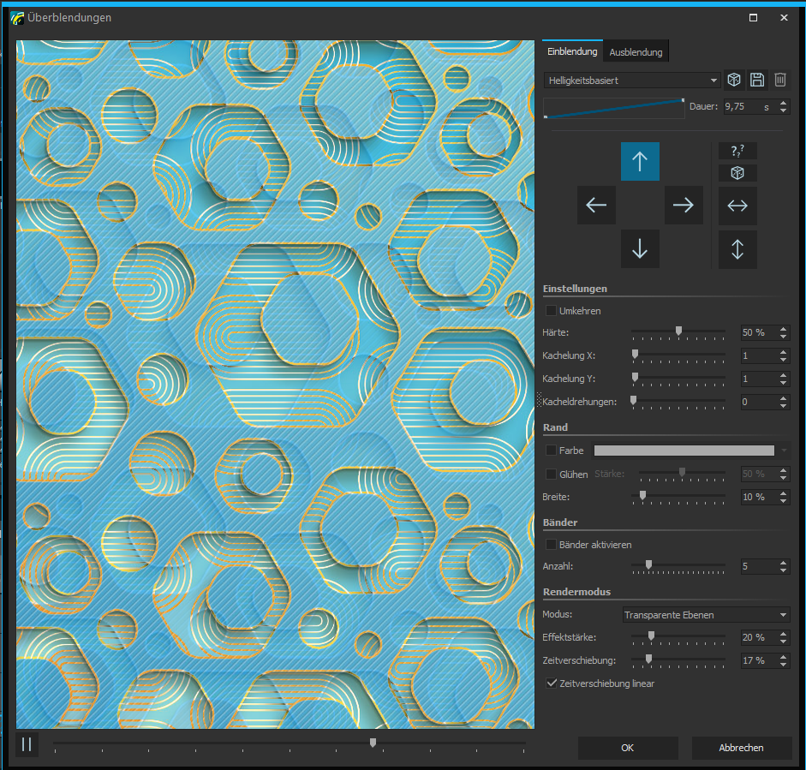Switch to the Einblendung tab

tap(572, 51)
